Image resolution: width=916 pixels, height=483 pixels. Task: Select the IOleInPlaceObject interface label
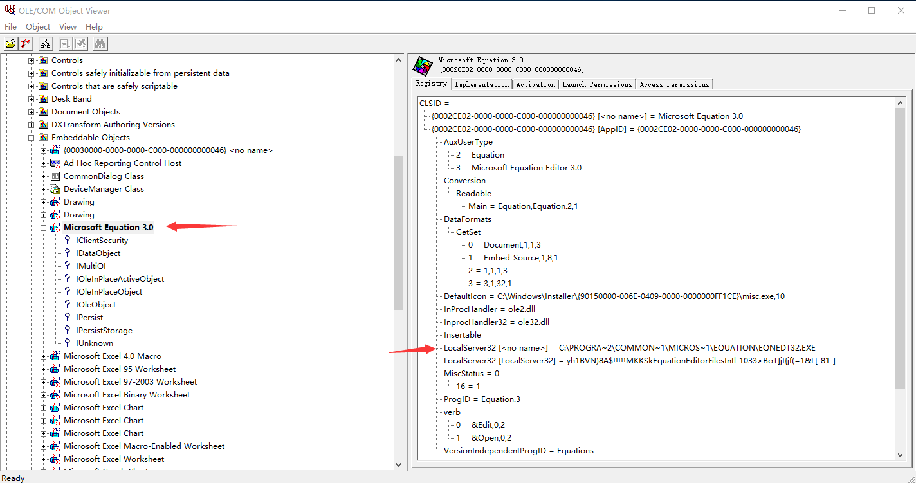point(109,292)
